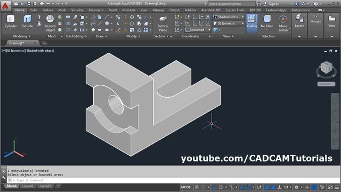Image resolution: width=341 pixels, height=192 pixels.
Task: Add a new layout with plus button
Action: 58,186
